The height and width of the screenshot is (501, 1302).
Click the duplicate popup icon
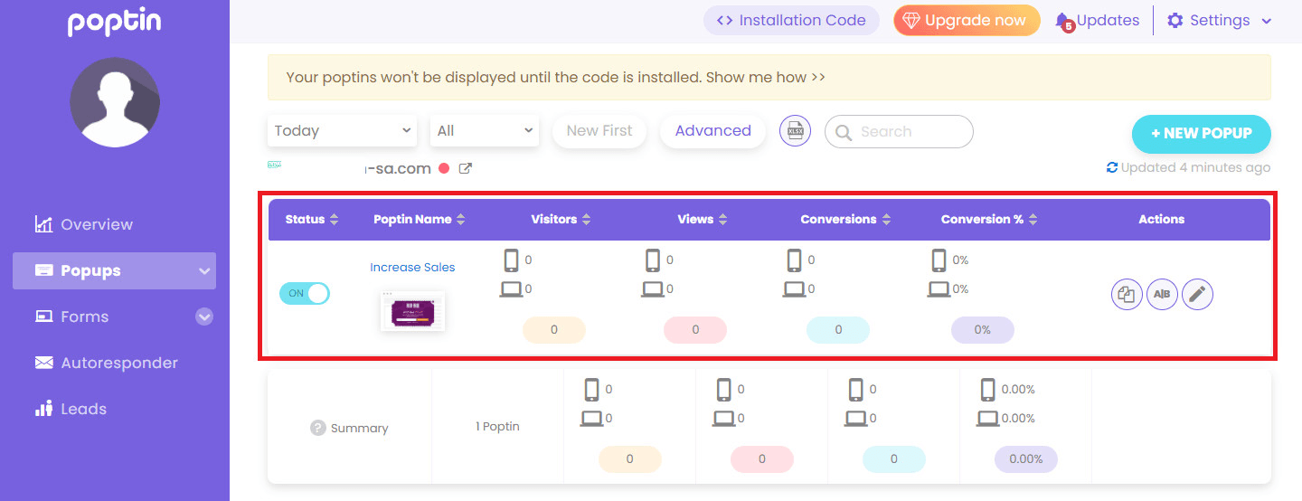pyautogui.click(x=1127, y=294)
